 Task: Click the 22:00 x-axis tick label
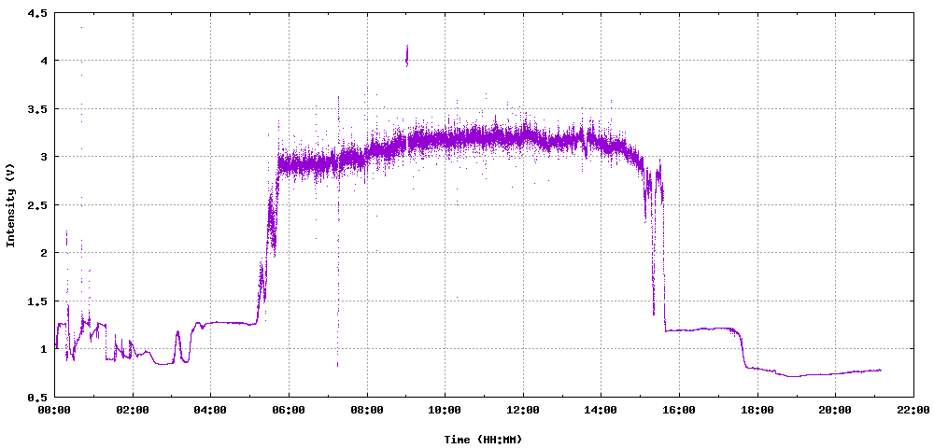pos(913,410)
